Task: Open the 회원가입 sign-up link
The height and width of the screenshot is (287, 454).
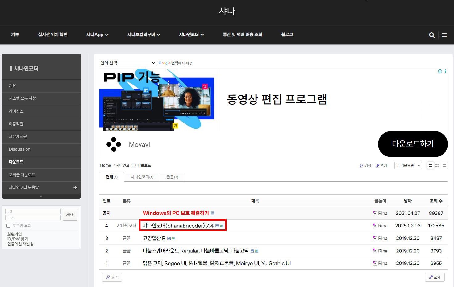Action: pos(15,234)
